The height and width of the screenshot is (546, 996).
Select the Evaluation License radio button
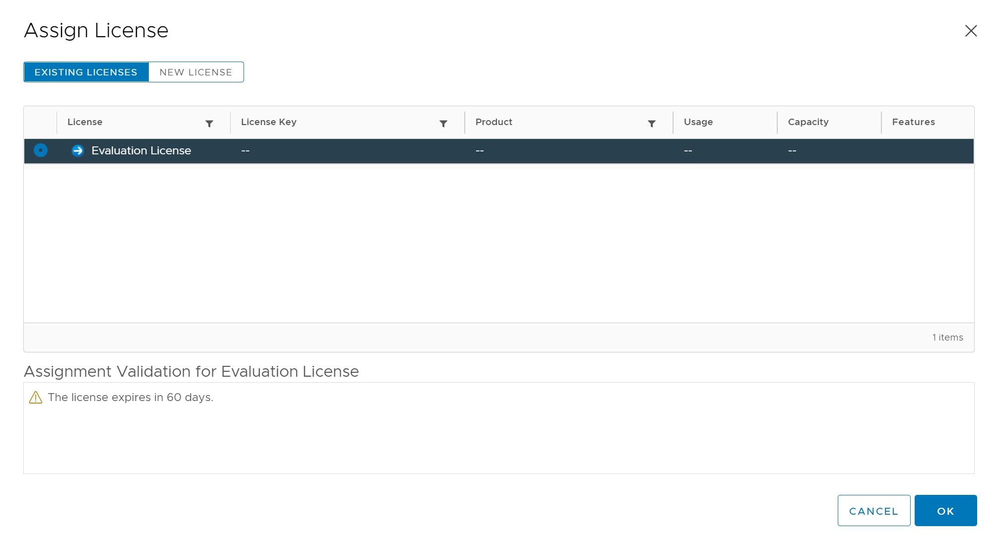click(41, 150)
